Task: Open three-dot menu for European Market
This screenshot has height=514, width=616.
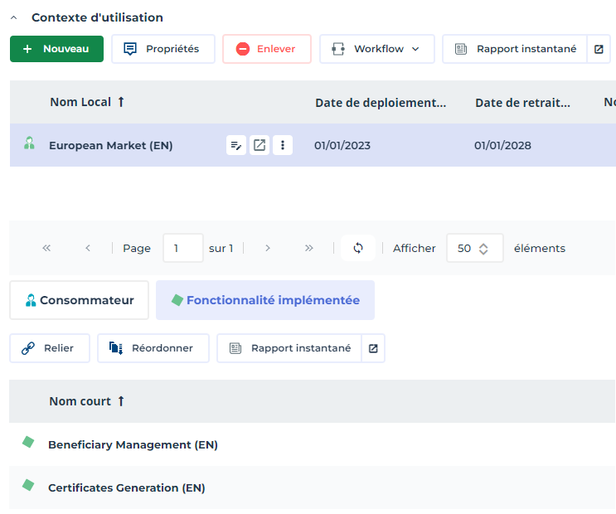Action: click(283, 145)
